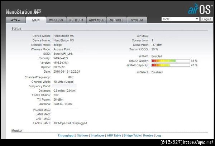Open the Log link
The image size is (215, 146).
(158, 136)
